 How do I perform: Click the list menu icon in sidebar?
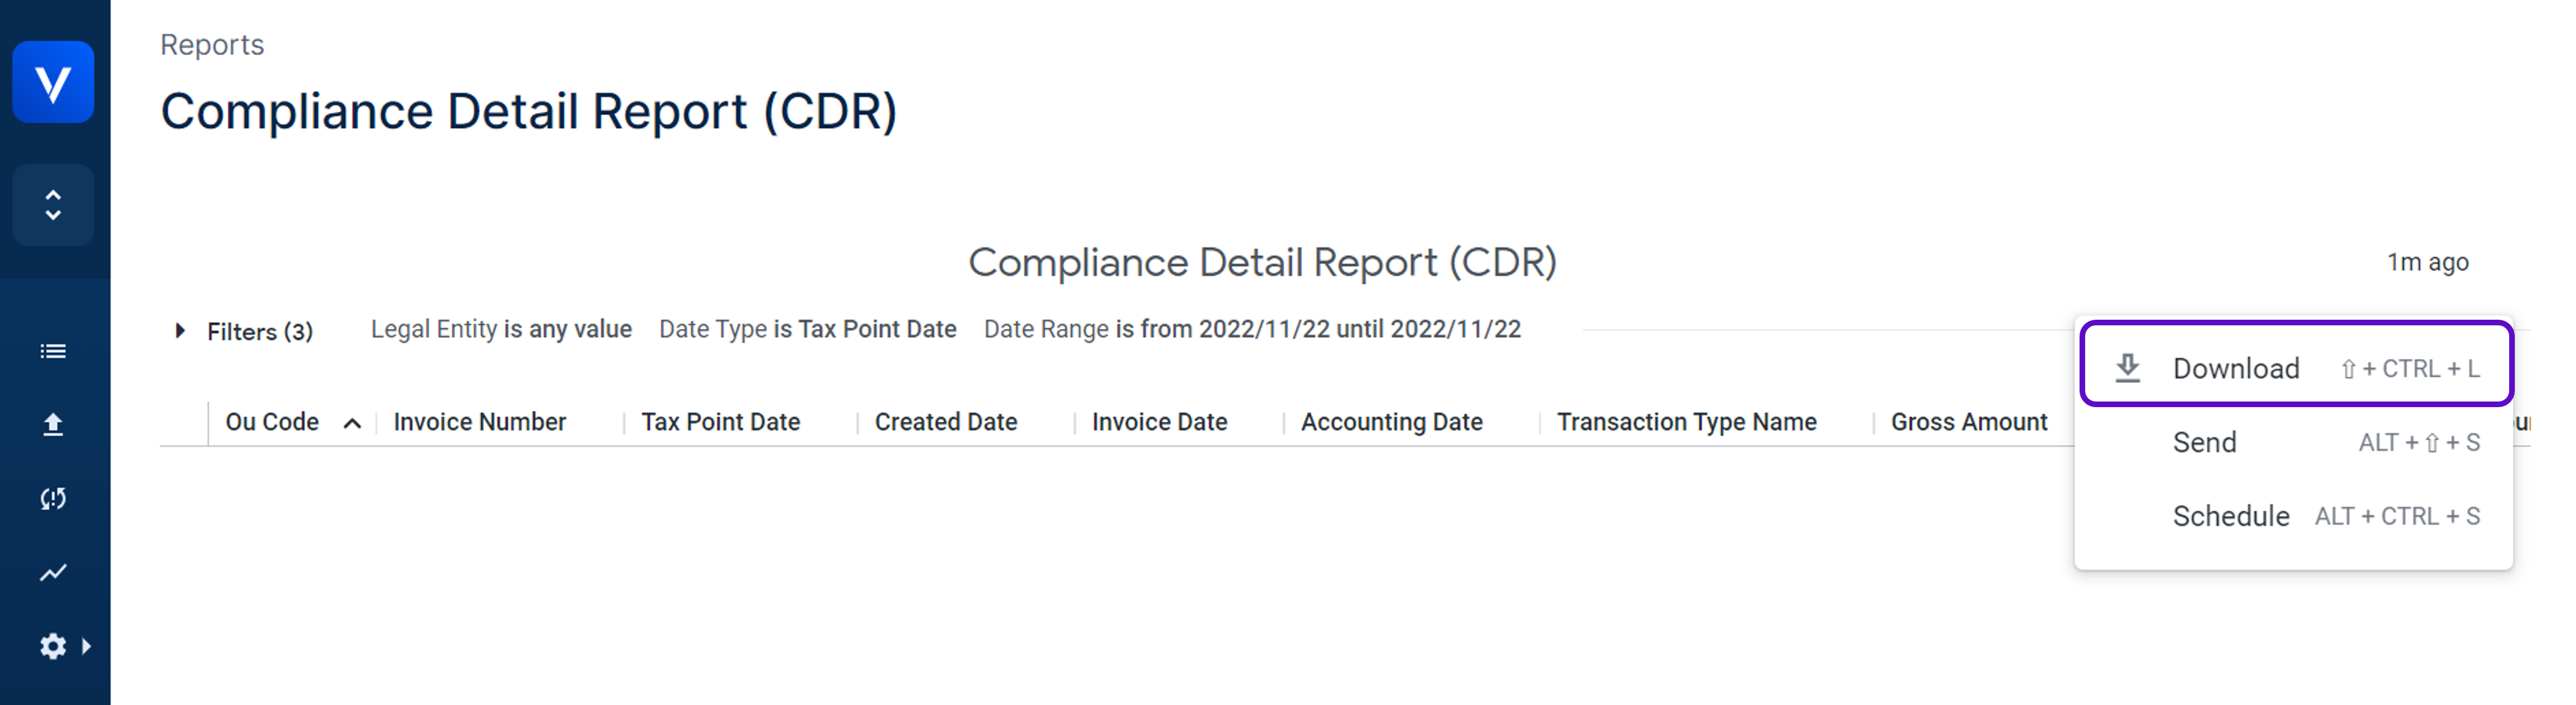coord(53,351)
